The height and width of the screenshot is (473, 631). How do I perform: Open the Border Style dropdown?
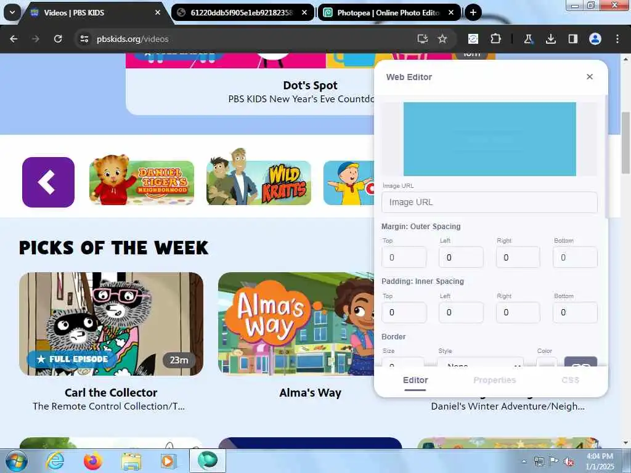point(481,362)
